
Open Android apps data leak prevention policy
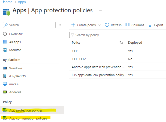pyautogui.click(x=98, y=67)
